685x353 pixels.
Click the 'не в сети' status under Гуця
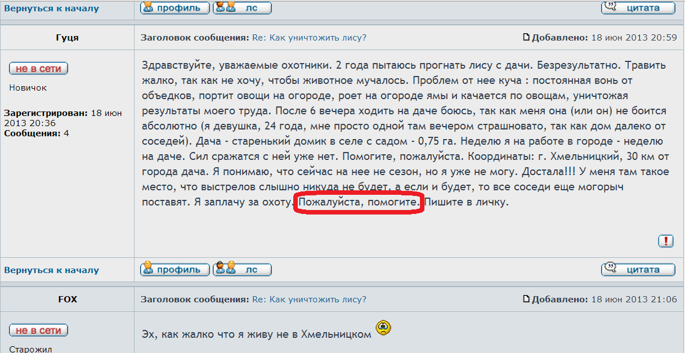tap(38, 69)
